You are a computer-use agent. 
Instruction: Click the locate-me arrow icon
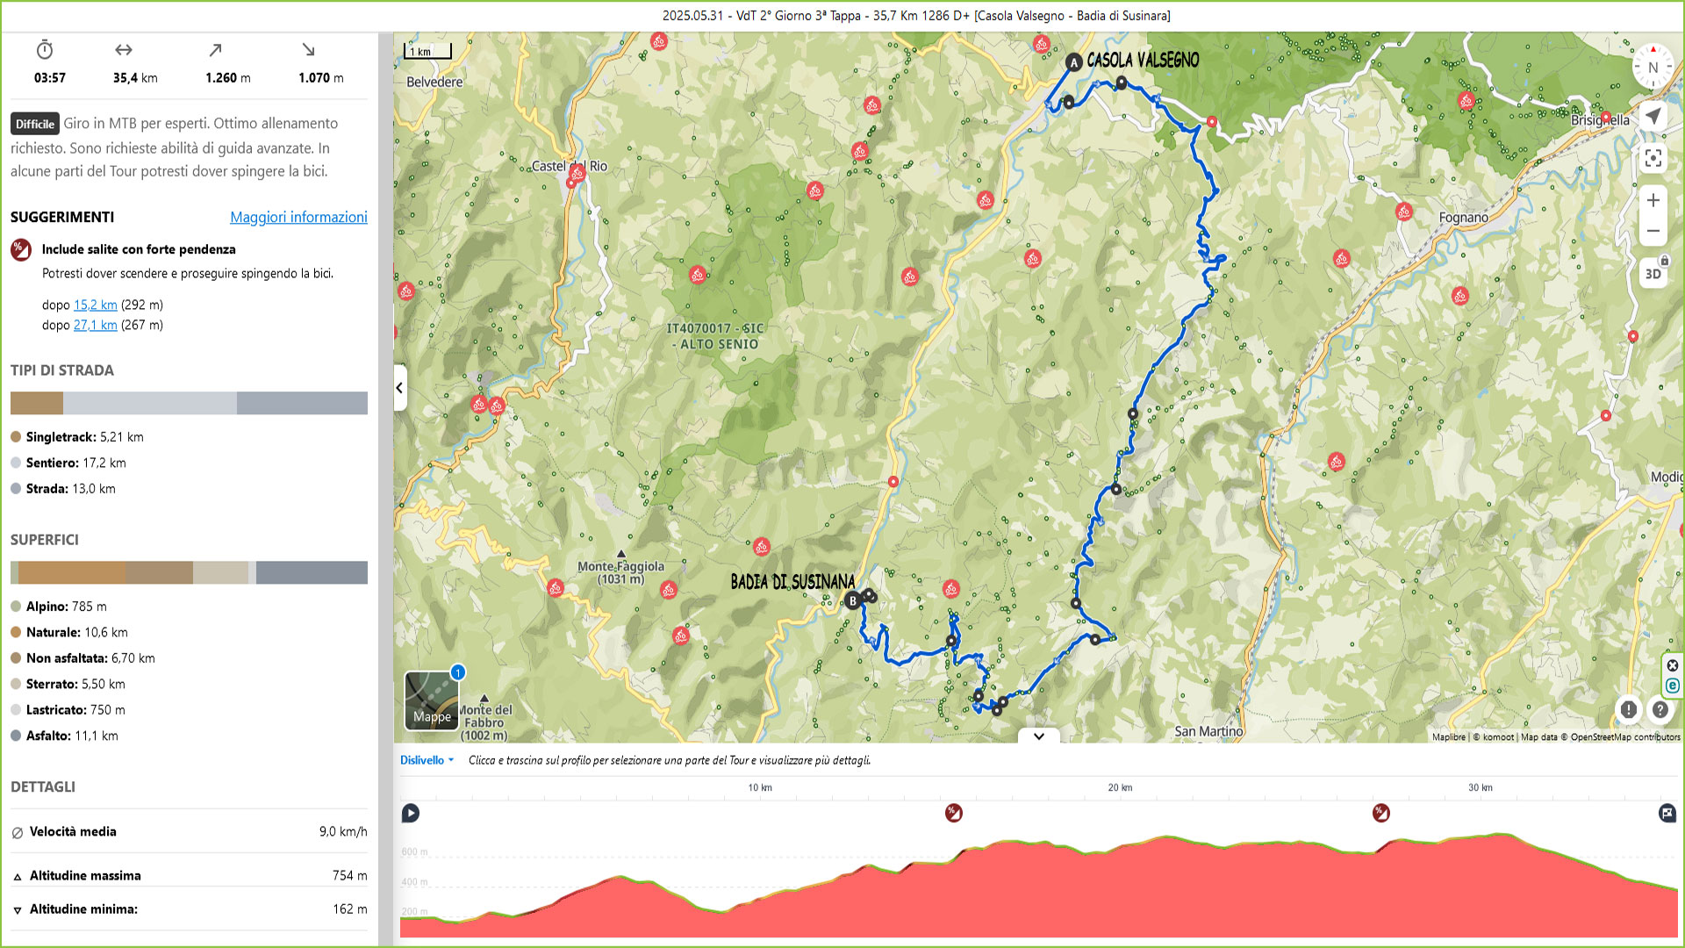click(1653, 116)
